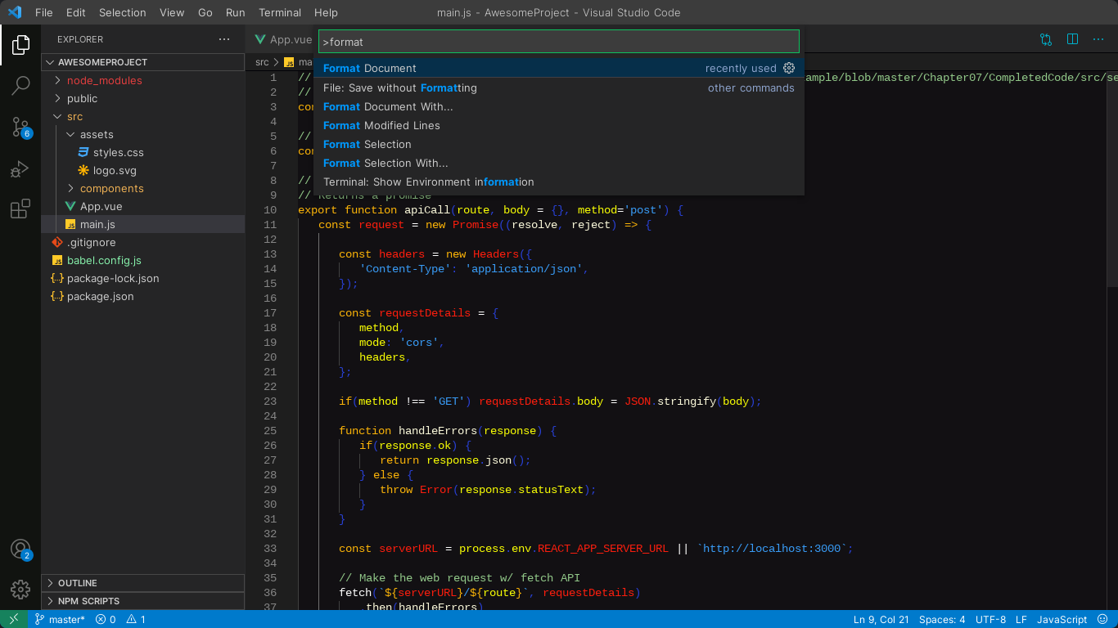Screen dimensions: 1118x628
Task: Click src in the breadcrumb path
Action: (262, 62)
